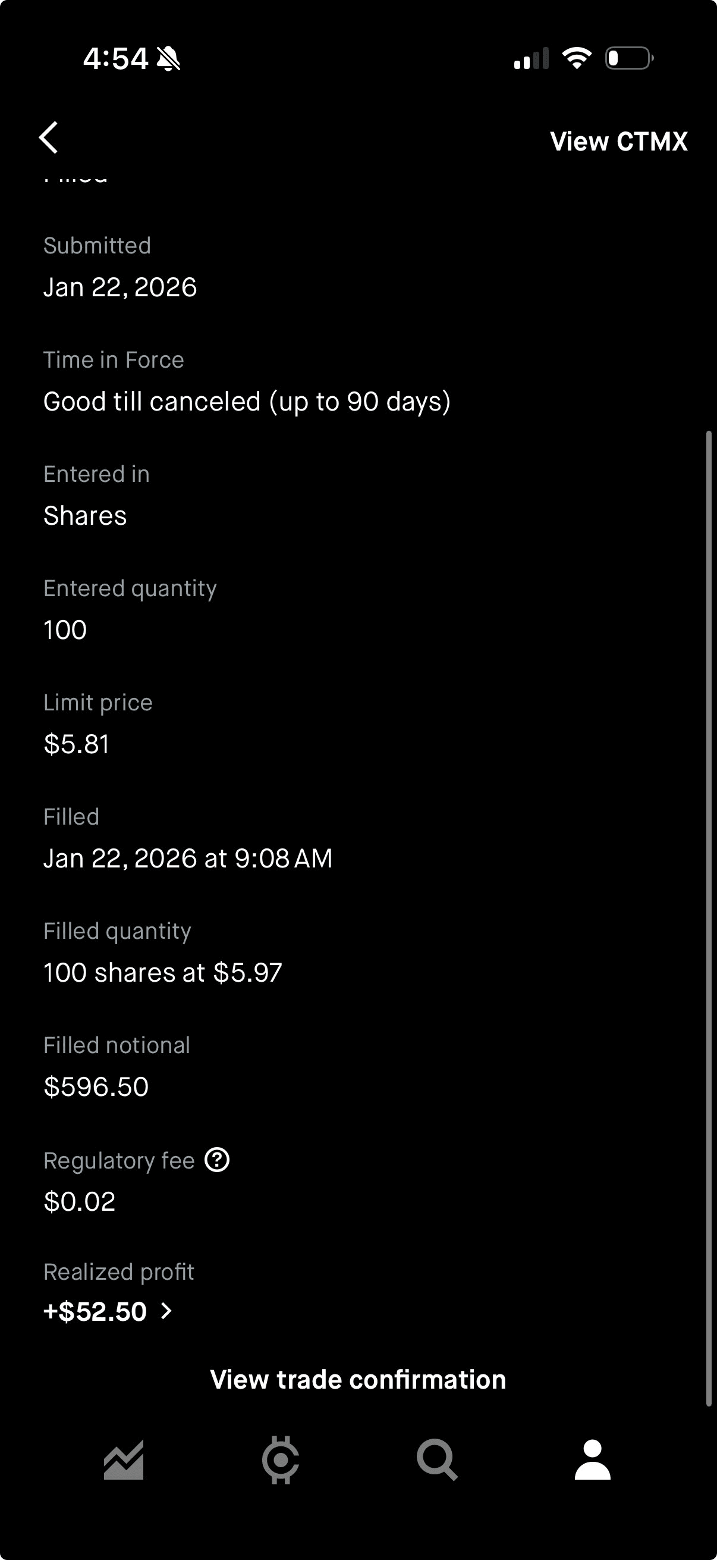Tap the $596.50 filled notional value
Screen dimensions: 717x1560
click(x=96, y=1086)
